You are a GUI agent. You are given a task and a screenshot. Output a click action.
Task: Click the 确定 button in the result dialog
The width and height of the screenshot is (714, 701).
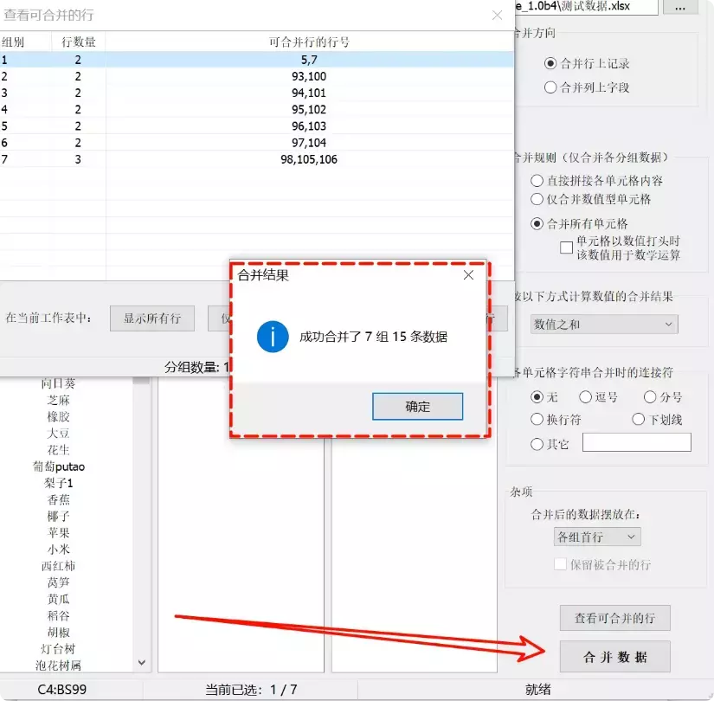417,407
